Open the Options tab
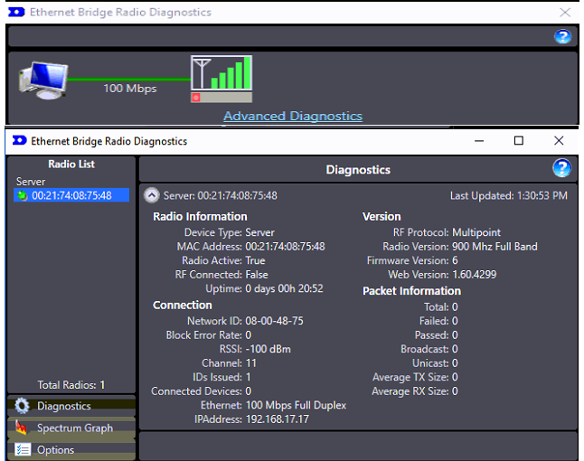The width and height of the screenshot is (584, 461). [55, 450]
